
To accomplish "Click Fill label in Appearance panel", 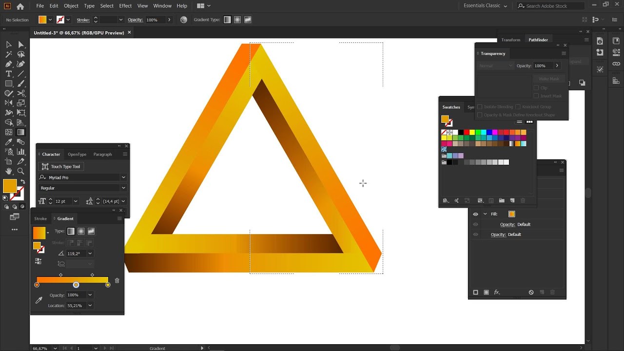I will tap(494, 214).
